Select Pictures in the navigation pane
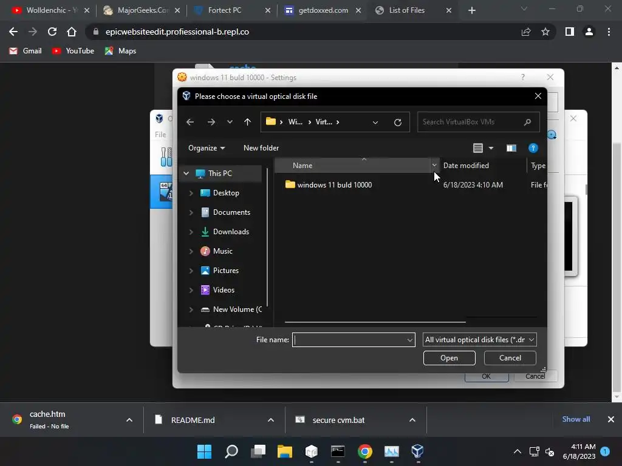This screenshot has width=622, height=466. click(x=226, y=271)
